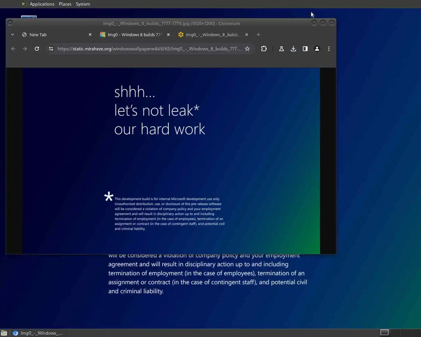Open a new tab with plus button

(x=259, y=35)
